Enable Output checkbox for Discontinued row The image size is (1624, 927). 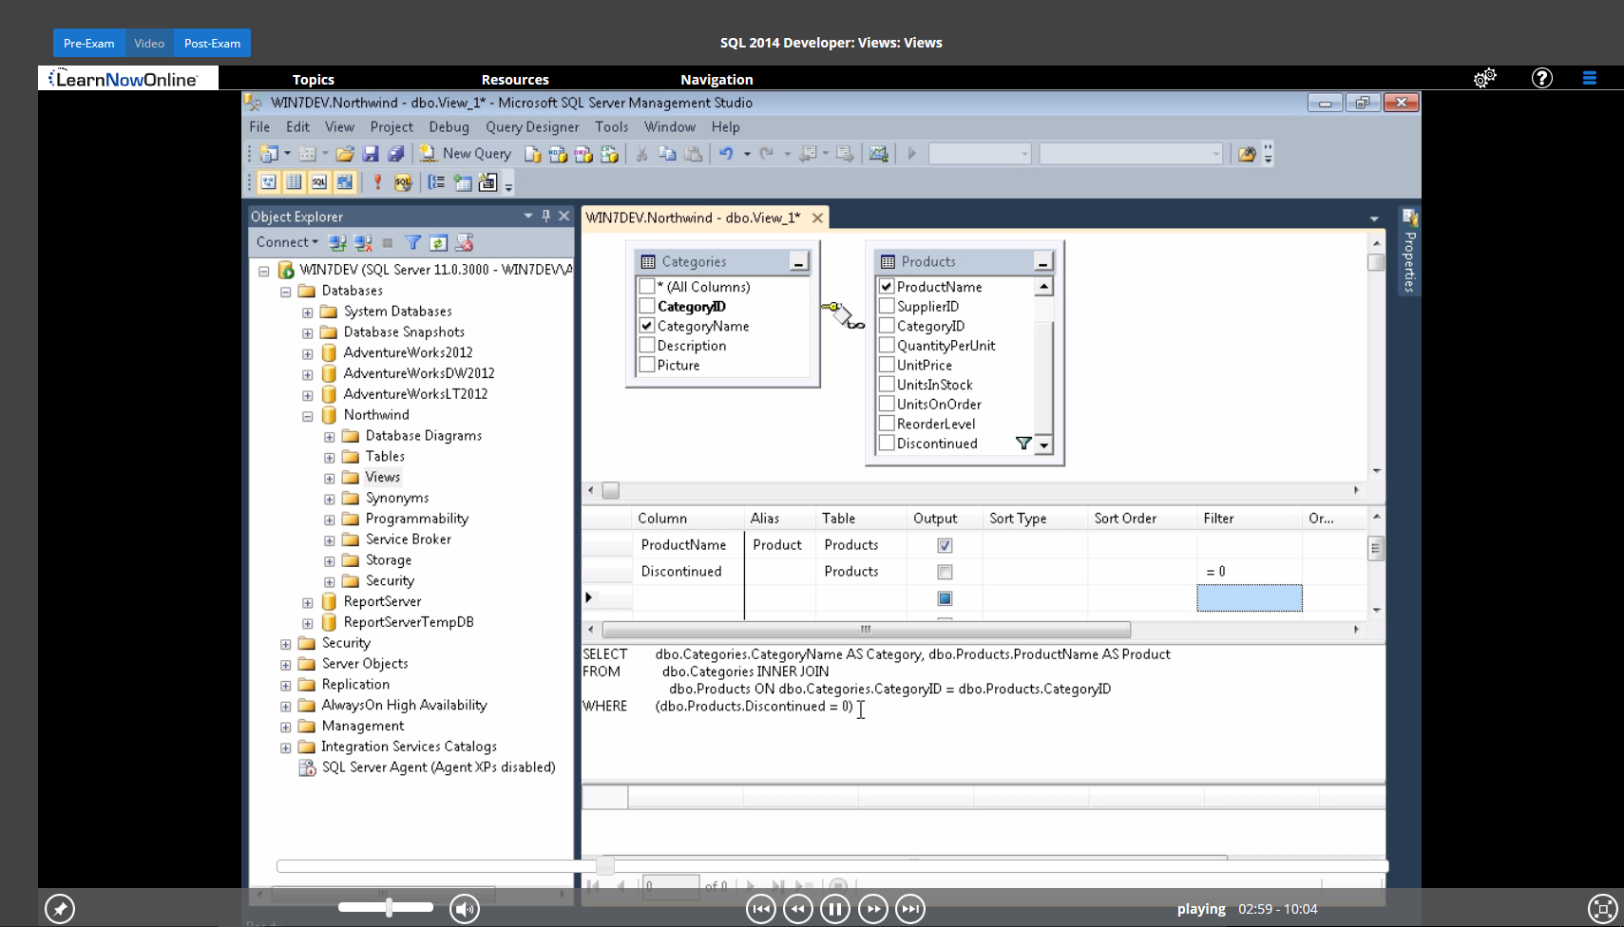coord(945,572)
